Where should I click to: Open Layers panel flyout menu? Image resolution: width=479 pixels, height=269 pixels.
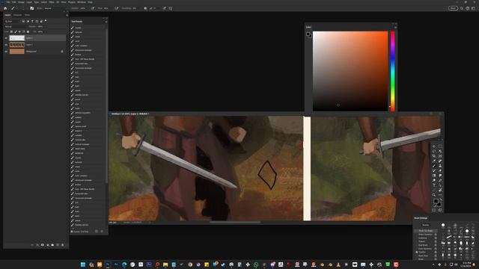coord(67,15)
